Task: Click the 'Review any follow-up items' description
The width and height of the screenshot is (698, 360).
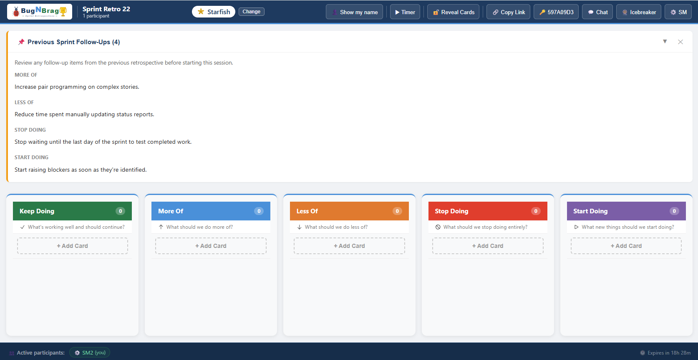Action: pos(124,62)
